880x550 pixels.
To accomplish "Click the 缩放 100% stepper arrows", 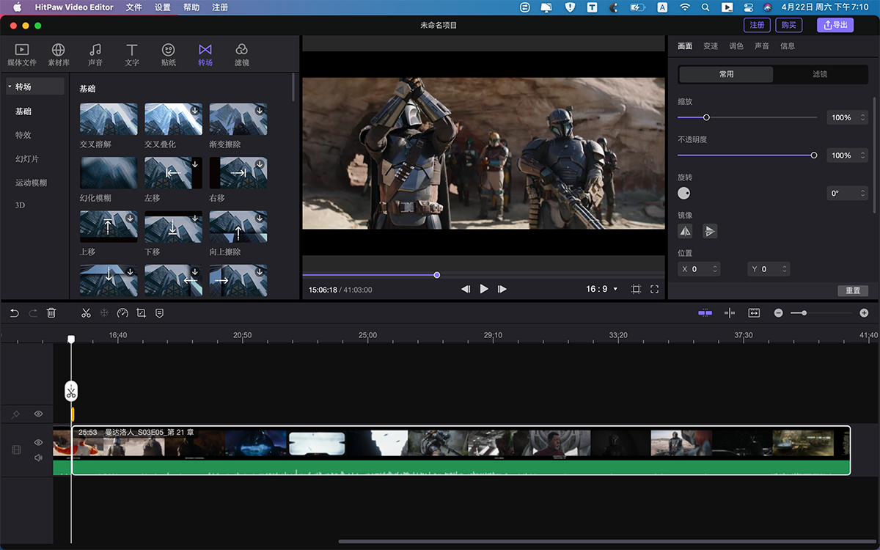I will 862,117.
